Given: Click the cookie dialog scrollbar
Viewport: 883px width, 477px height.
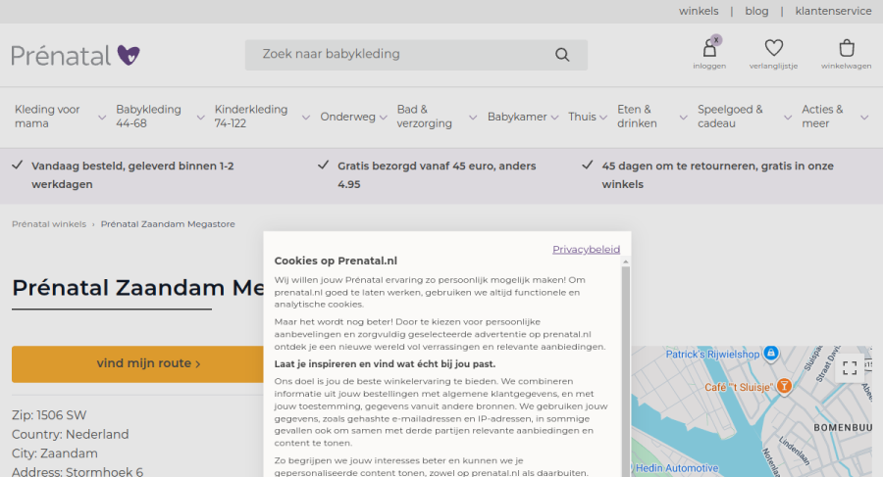Looking at the screenshot, I should click(626, 371).
